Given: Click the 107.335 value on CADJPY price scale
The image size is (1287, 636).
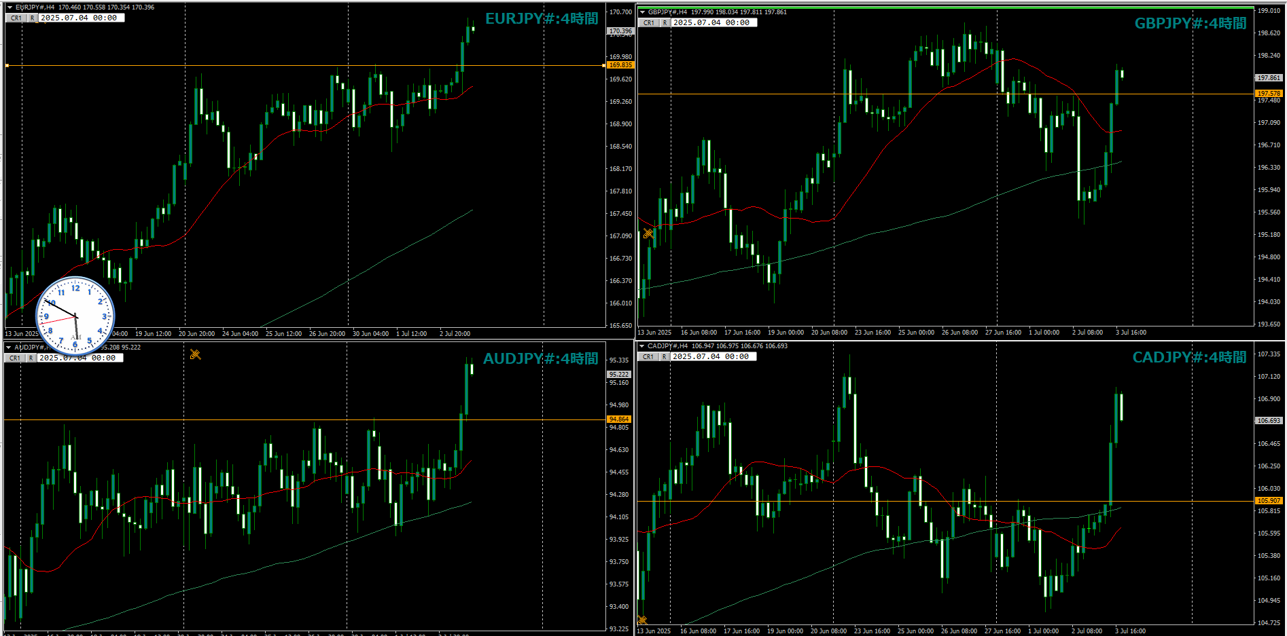Looking at the screenshot, I should pyautogui.click(x=1269, y=354).
